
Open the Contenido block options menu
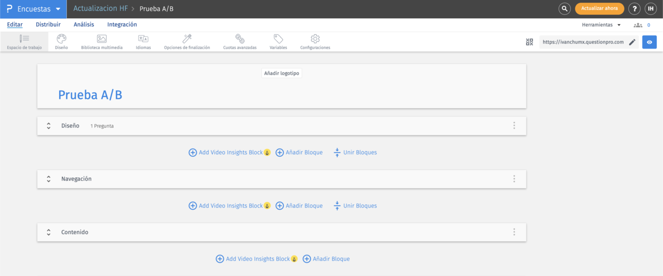[514, 232]
